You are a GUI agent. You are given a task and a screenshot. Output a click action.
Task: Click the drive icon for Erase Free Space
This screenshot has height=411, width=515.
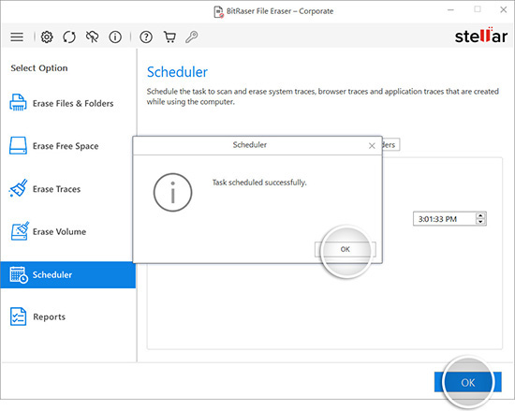pos(18,145)
